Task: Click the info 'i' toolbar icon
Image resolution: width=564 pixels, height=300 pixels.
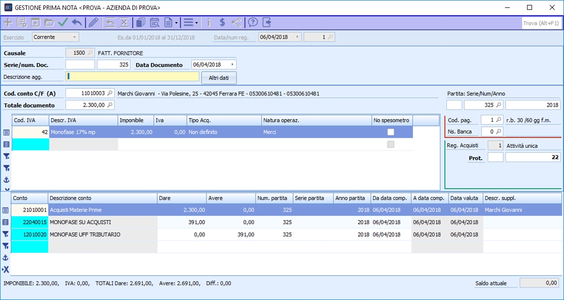Action: [208, 22]
